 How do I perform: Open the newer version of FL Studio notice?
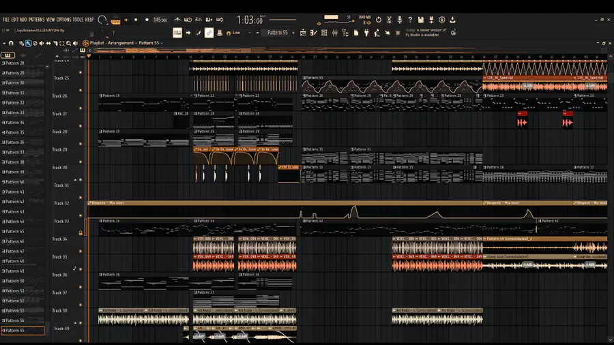426,33
